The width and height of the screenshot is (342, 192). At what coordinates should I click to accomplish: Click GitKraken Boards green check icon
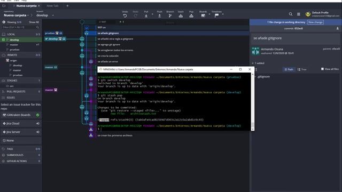[38, 115]
